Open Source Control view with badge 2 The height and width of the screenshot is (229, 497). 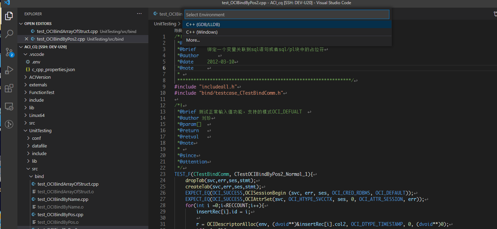[x=9, y=52]
